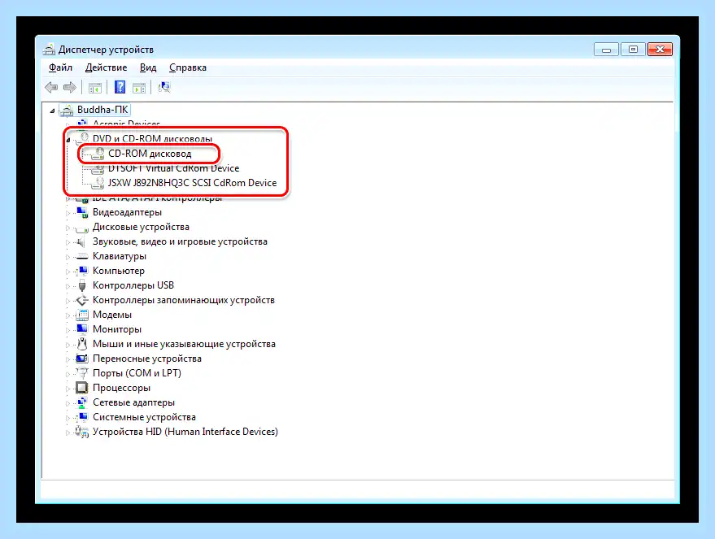
Task: Click the network icon beside Сетевые адаптеры
Action: click(x=82, y=402)
